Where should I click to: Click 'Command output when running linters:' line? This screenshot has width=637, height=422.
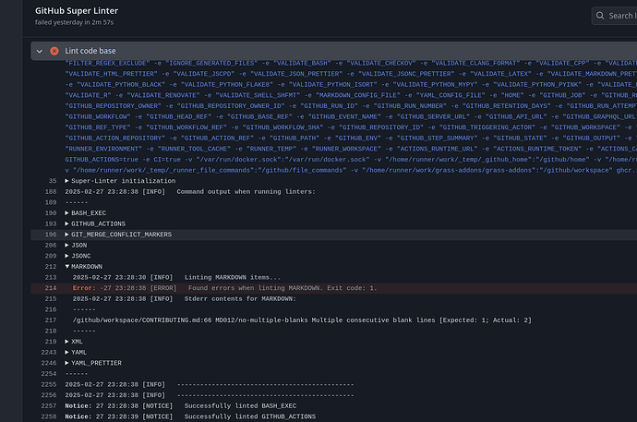coord(190,192)
